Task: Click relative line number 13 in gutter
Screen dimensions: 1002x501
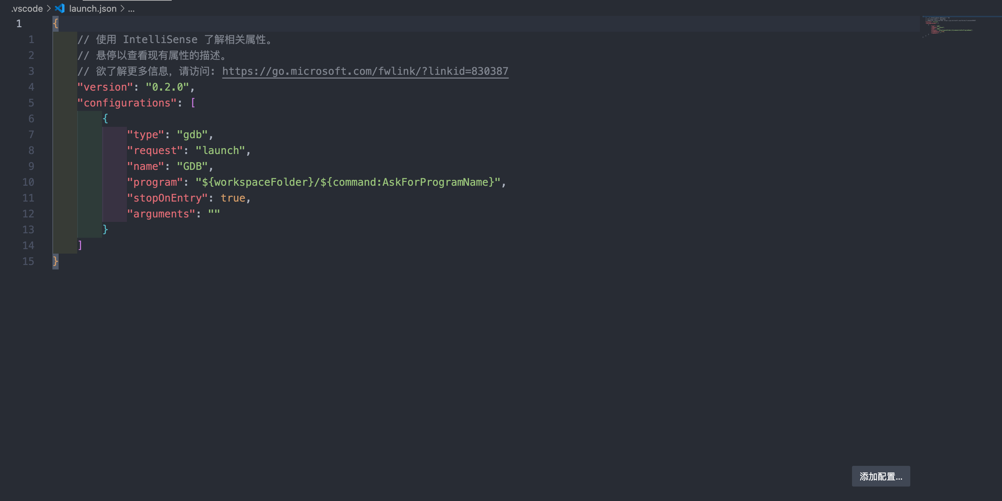Action: [x=28, y=230]
